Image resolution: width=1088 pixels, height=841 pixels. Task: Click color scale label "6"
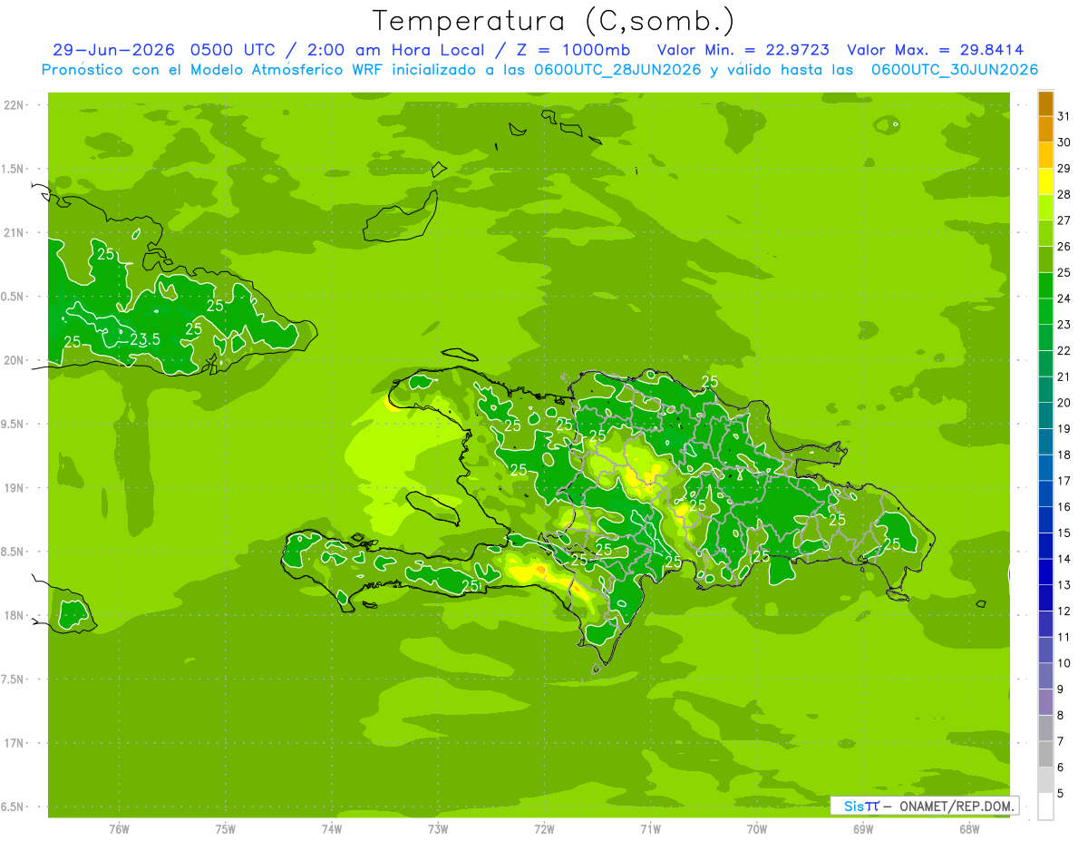1061,768
